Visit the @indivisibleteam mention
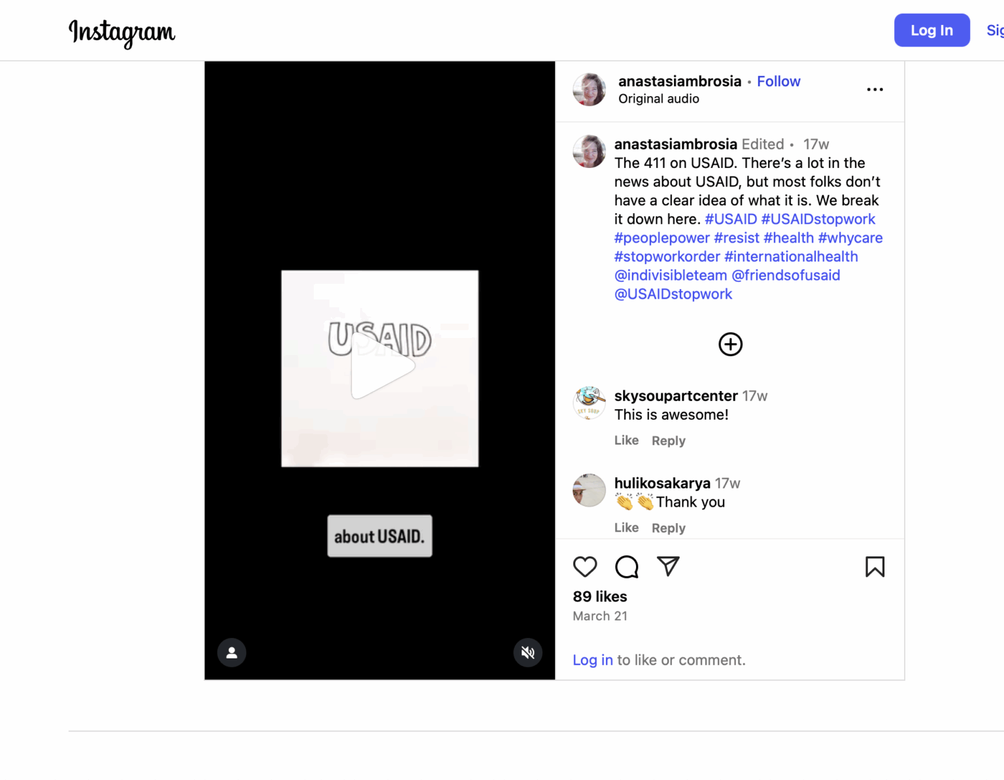 pyautogui.click(x=671, y=275)
